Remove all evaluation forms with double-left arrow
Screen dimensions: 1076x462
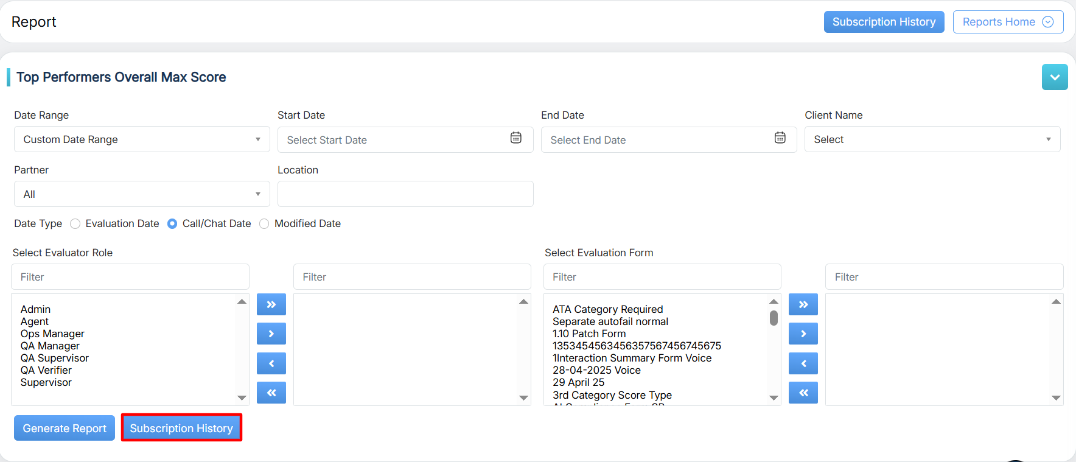803,393
